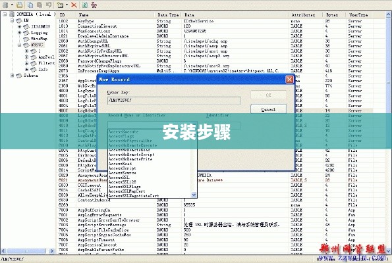This screenshot has height=263, width=392.
Task: Select the Info tree label
Action: click(x=43, y=69)
